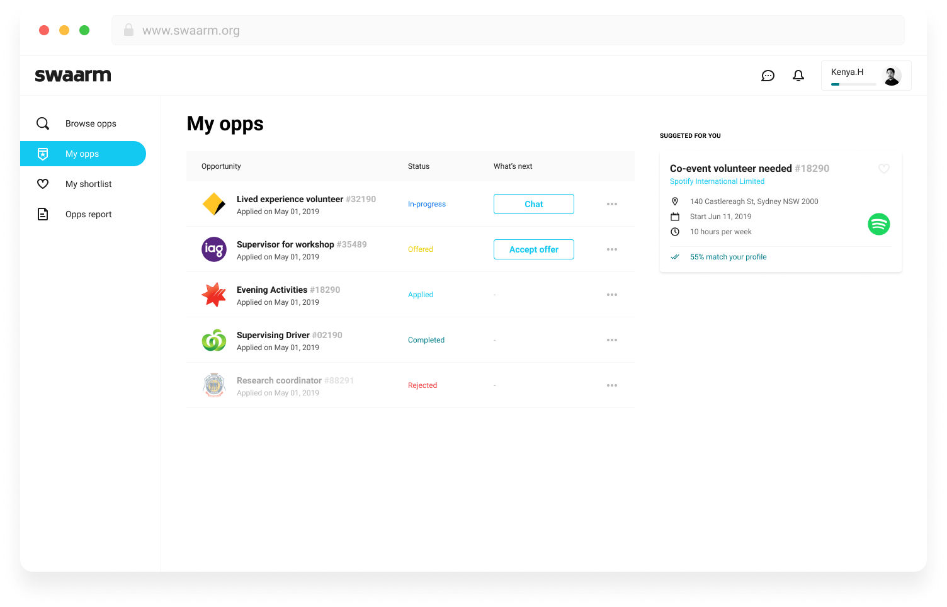The height and width of the screenshot is (607, 947).
Task: Click the clock icon for 10 hours per week
Action: pyautogui.click(x=675, y=232)
